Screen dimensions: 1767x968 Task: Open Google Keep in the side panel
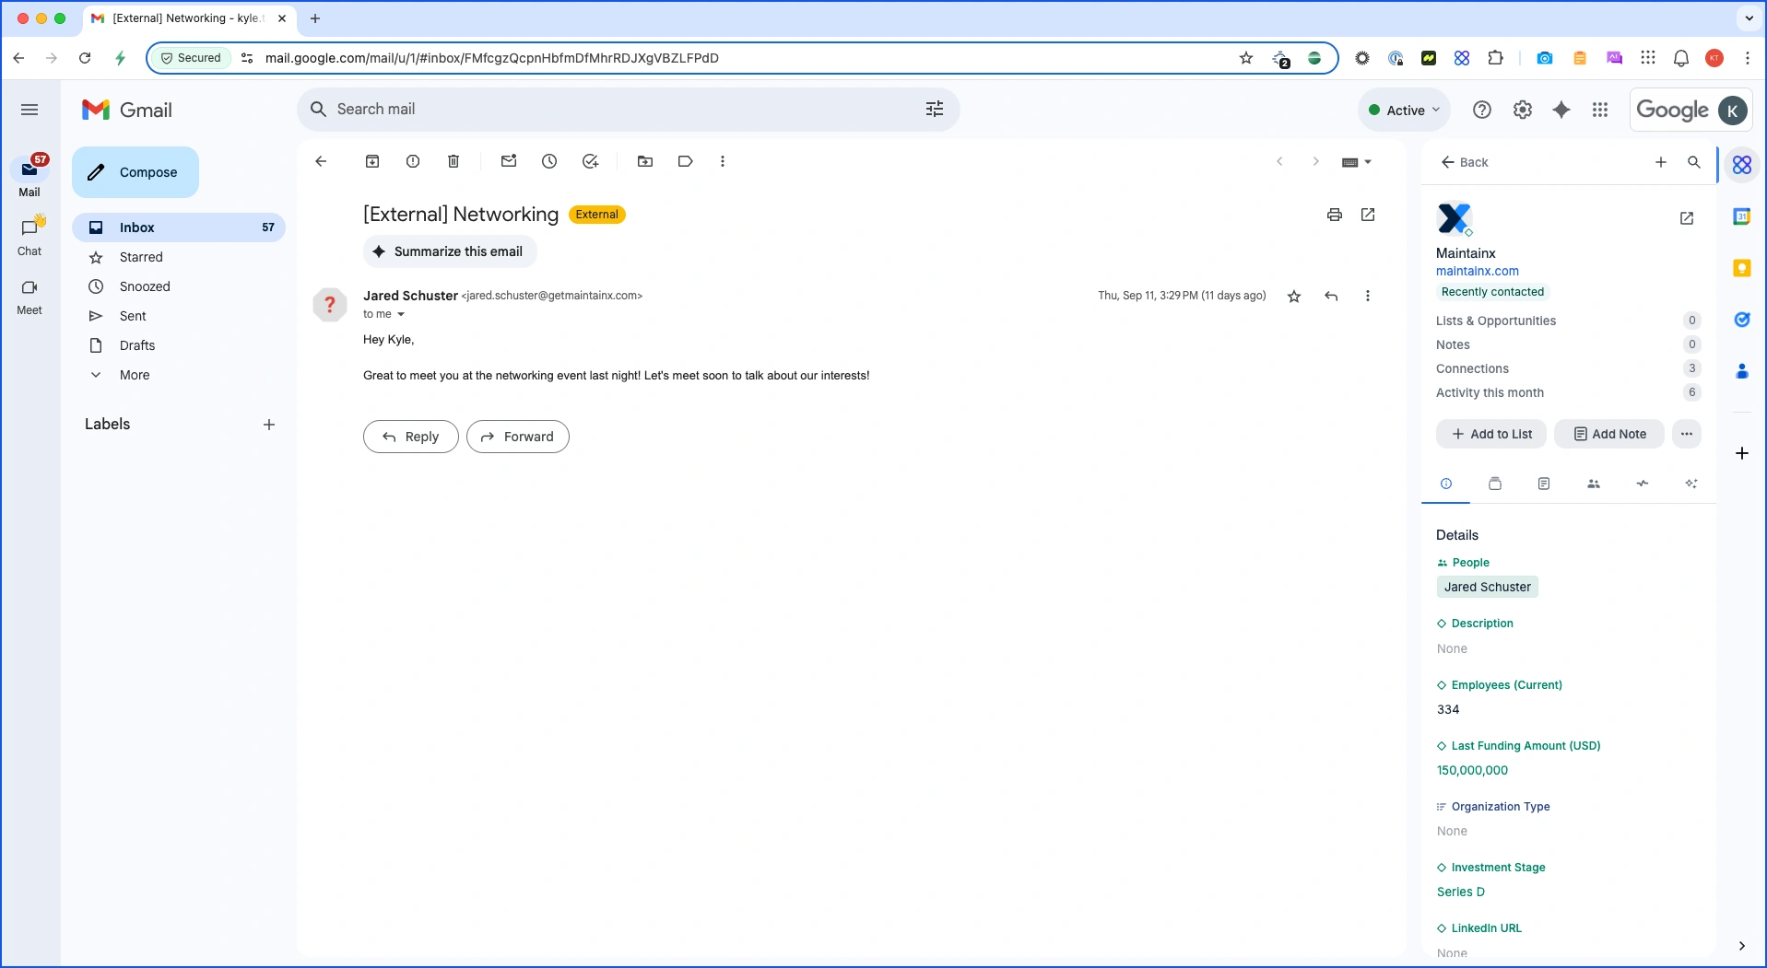pyautogui.click(x=1742, y=268)
